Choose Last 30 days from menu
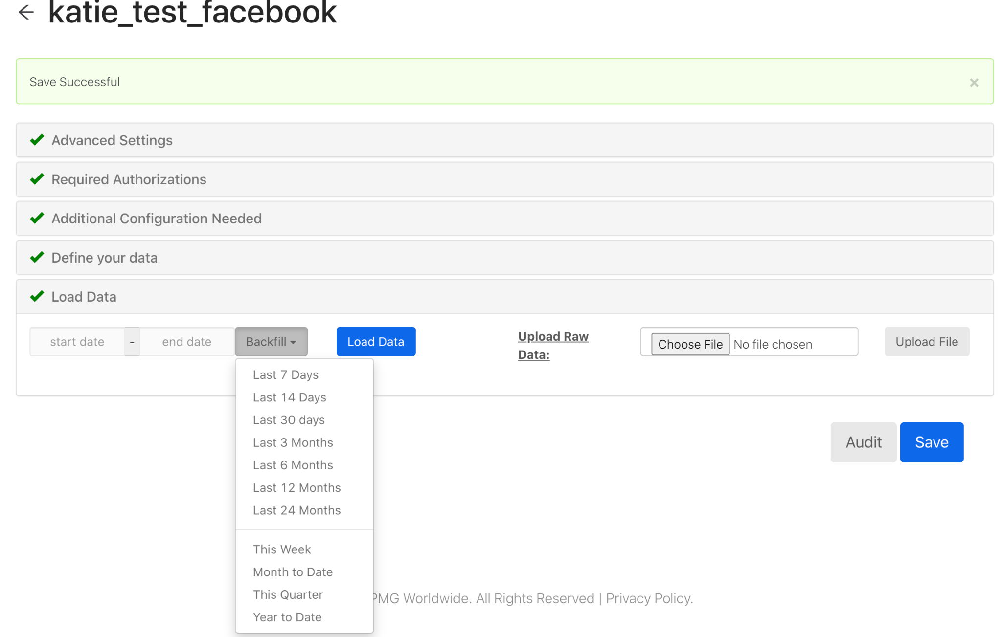 point(289,420)
